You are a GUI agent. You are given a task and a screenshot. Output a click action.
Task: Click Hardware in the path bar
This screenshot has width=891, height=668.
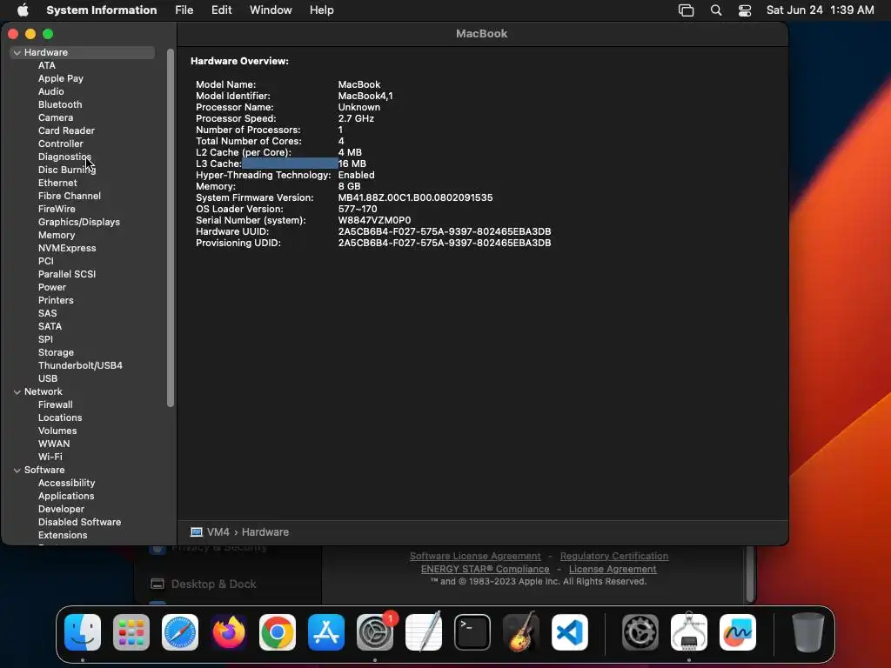pos(265,532)
